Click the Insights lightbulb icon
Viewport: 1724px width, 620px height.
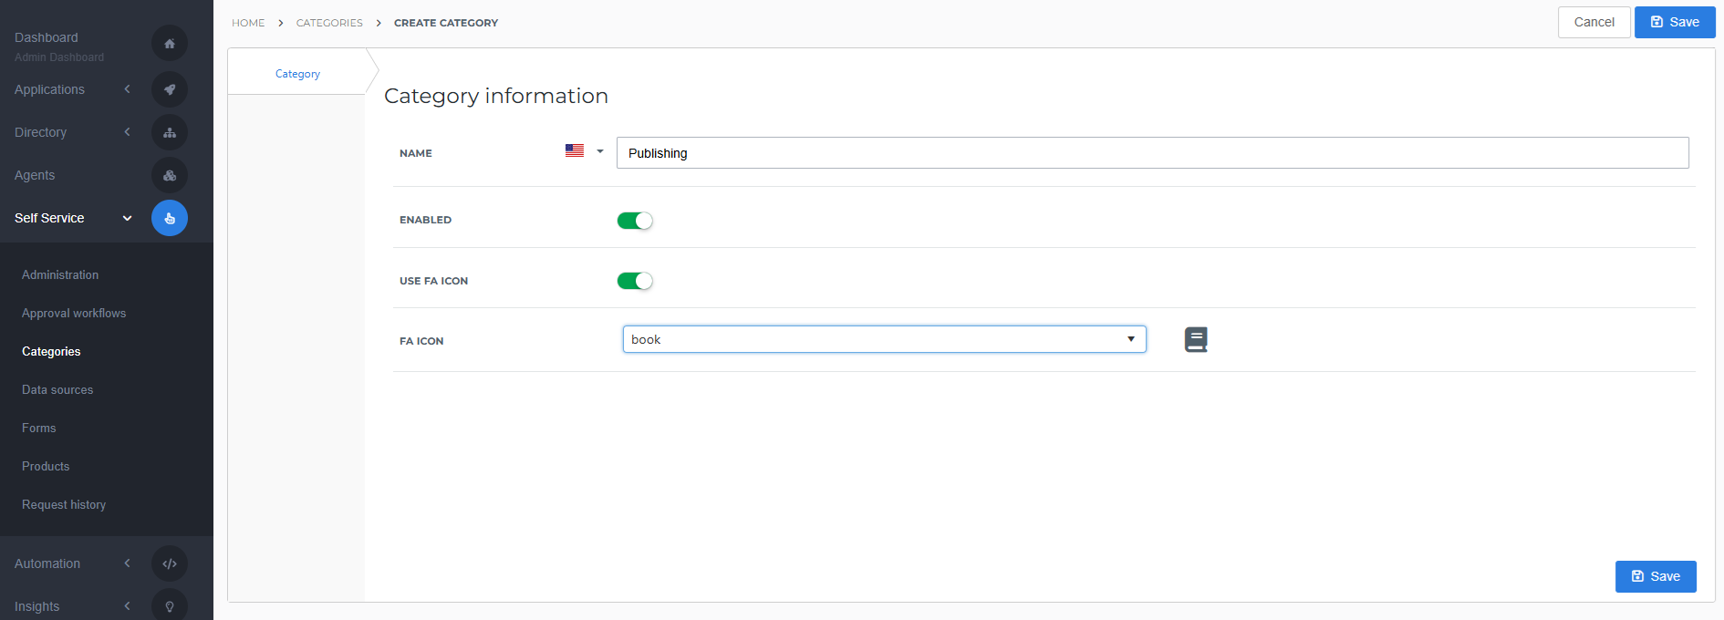[x=170, y=605]
